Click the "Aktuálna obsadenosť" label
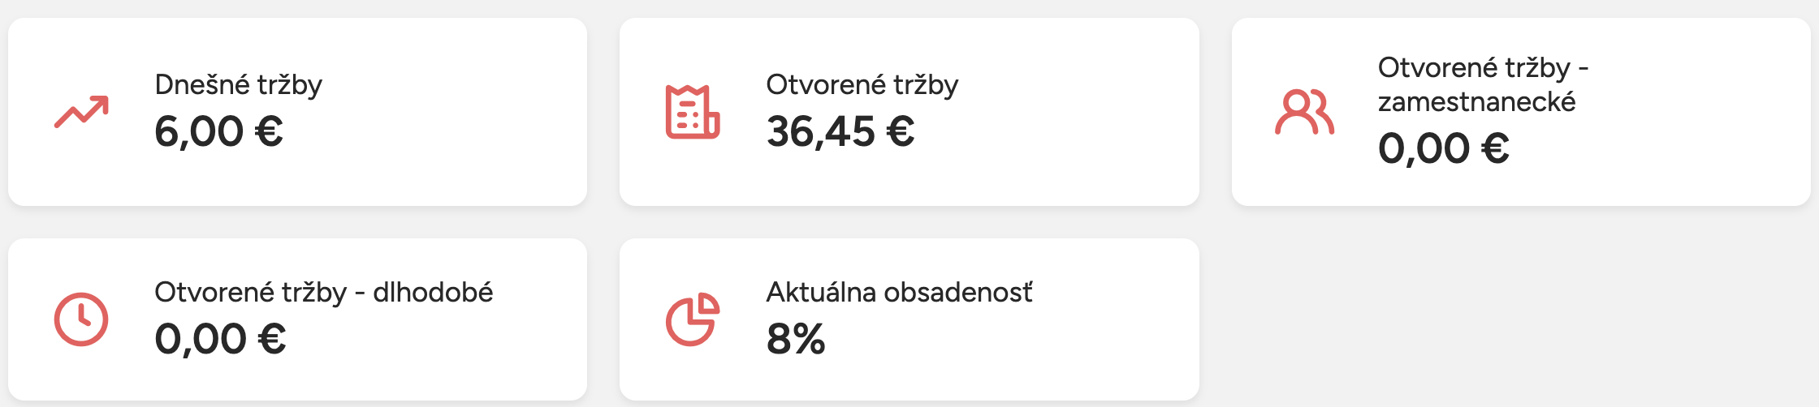The image size is (1819, 407). point(899,292)
